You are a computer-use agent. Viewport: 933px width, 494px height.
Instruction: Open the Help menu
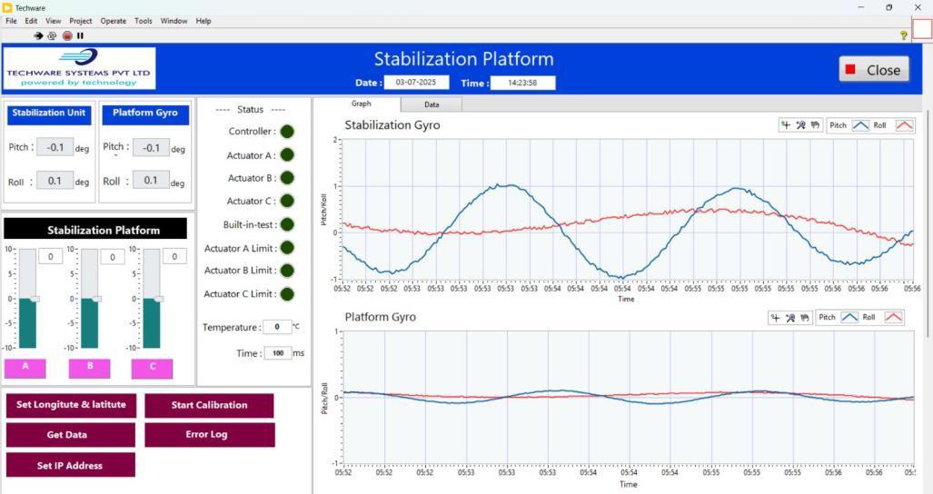click(x=203, y=21)
